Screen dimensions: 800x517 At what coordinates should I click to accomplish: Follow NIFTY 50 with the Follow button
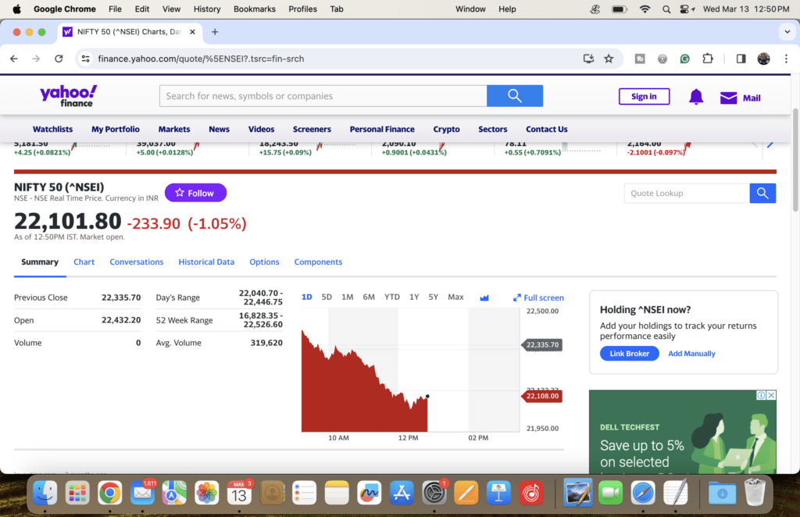(195, 193)
